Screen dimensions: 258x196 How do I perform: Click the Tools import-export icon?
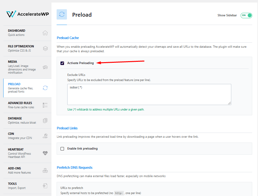click(45, 186)
